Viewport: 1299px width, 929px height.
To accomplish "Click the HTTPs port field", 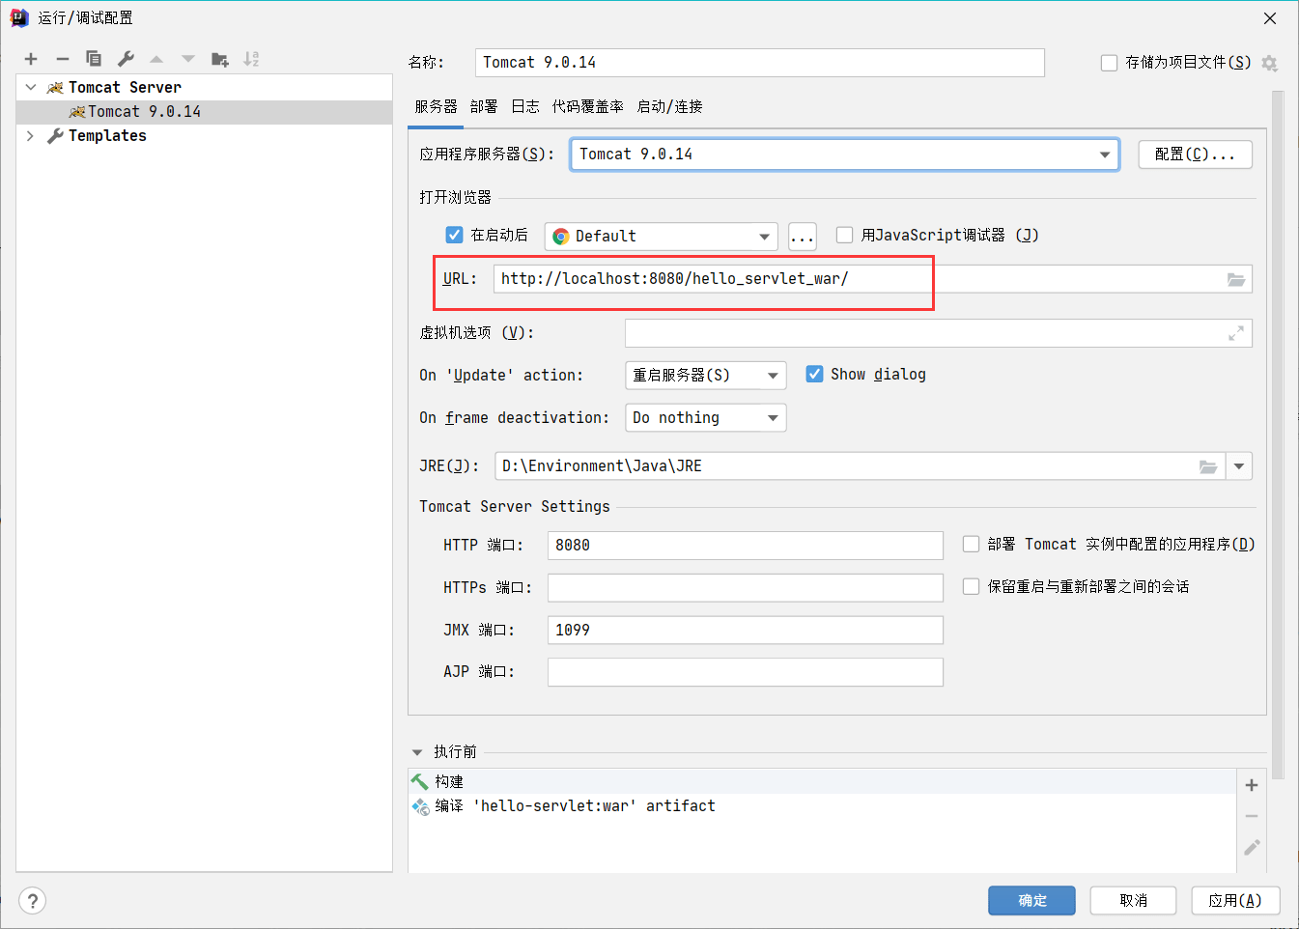I will coord(746,588).
